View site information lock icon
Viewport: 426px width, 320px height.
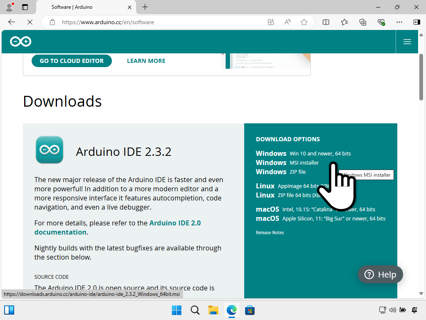point(52,22)
